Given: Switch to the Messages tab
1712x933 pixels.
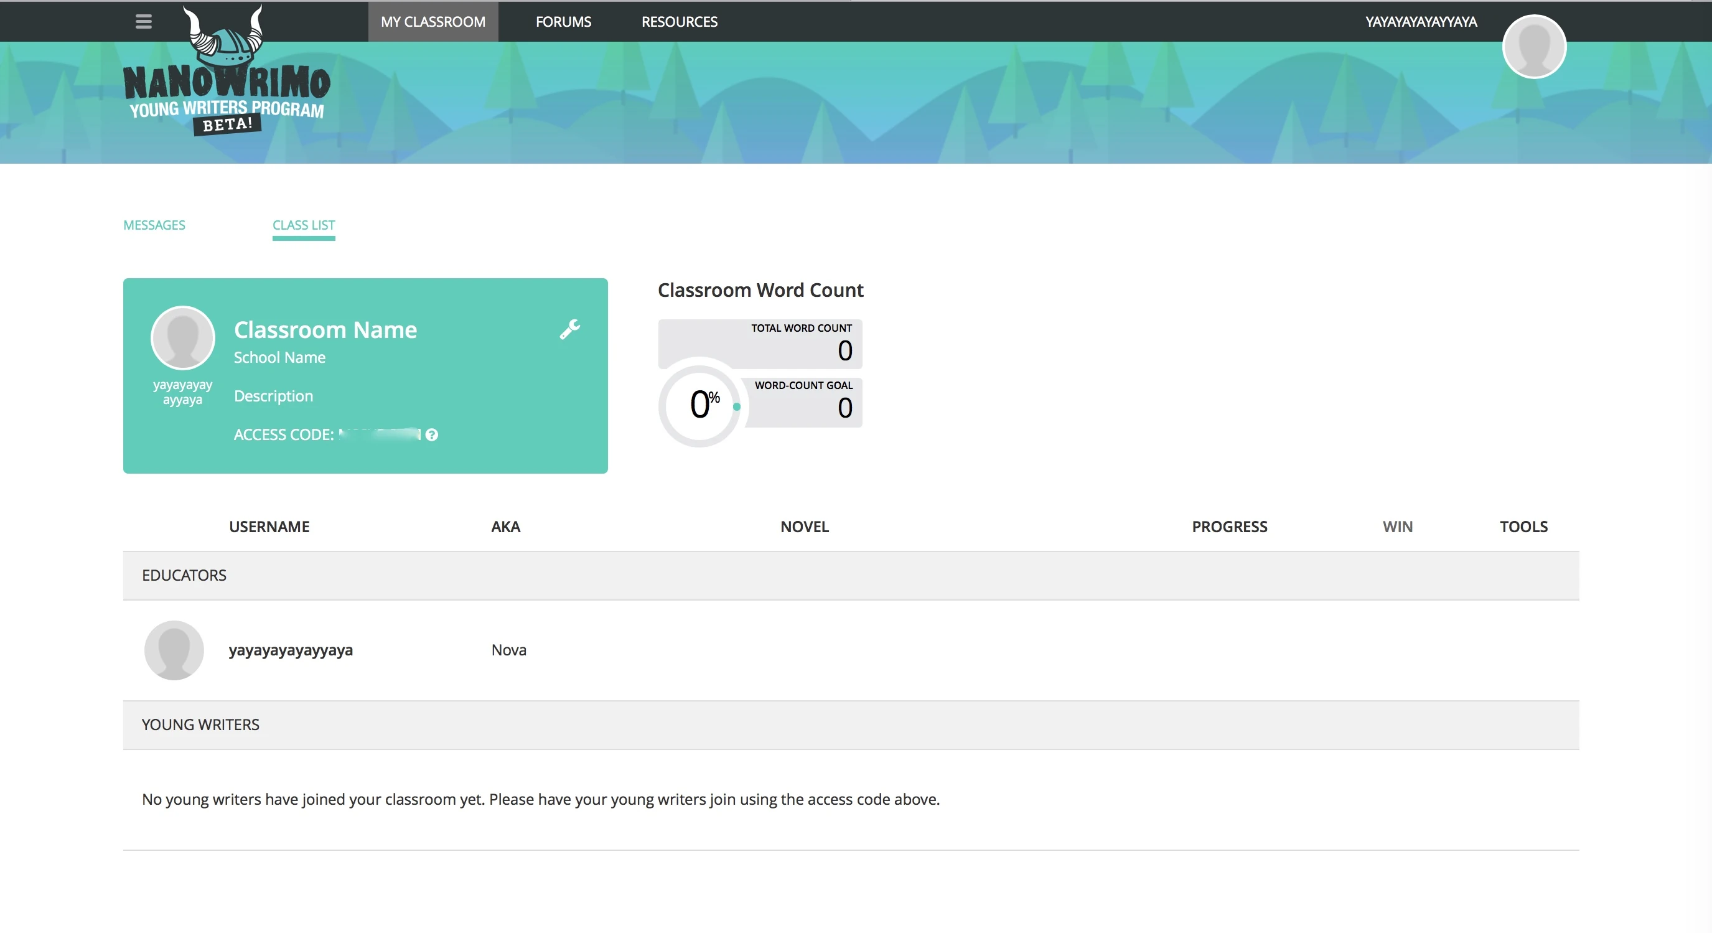Looking at the screenshot, I should coord(154,225).
